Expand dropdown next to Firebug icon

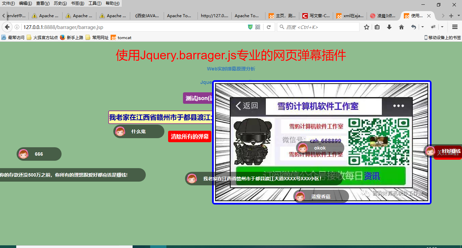[442, 27]
